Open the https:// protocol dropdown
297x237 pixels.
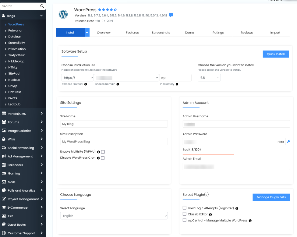coord(77,78)
